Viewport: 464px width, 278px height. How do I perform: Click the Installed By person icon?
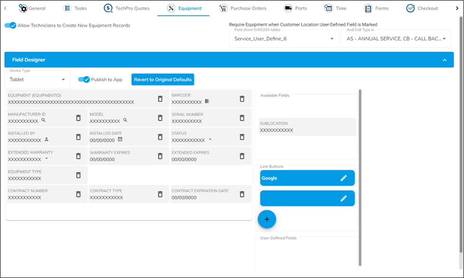pyautogui.click(x=47, y=140)
